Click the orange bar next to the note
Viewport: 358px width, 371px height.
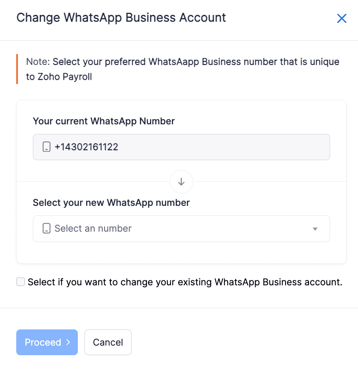point(17,69)
